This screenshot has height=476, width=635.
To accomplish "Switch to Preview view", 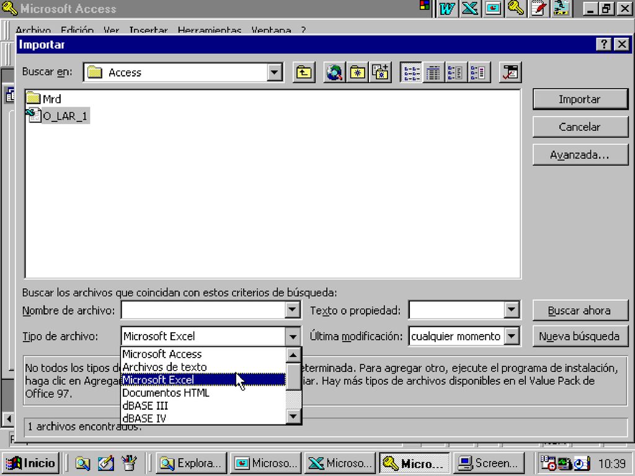I will click(x=479, y=73).
